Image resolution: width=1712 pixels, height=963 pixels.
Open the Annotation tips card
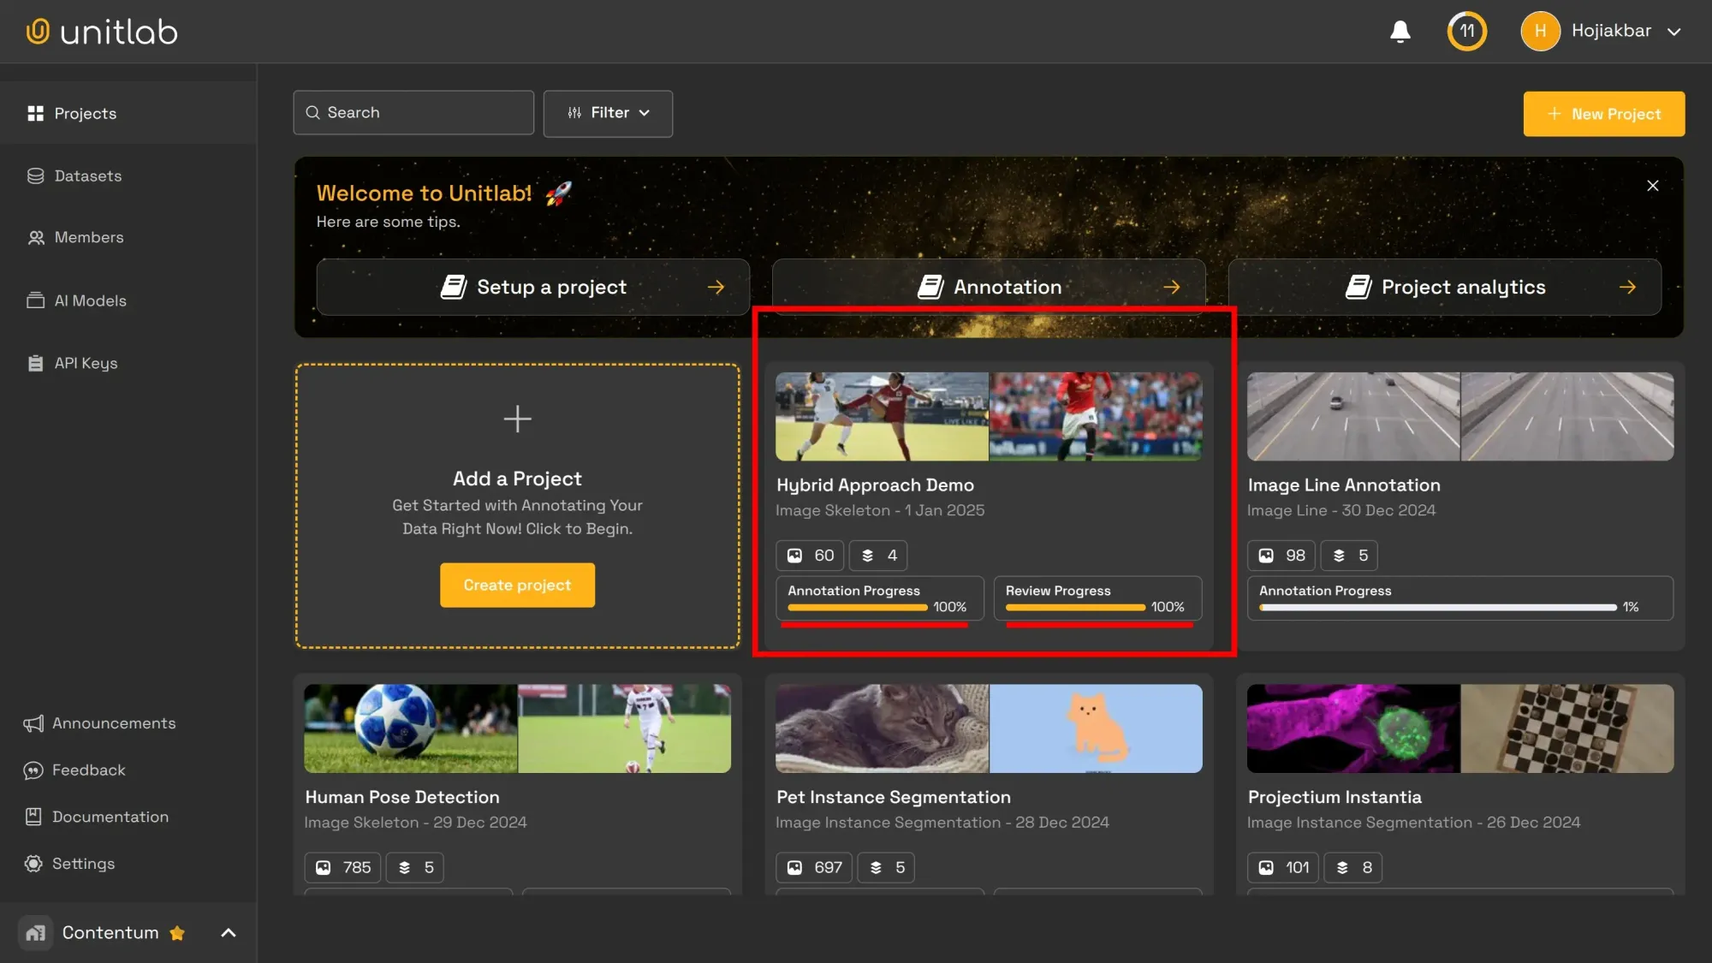[x=989, y=287]
